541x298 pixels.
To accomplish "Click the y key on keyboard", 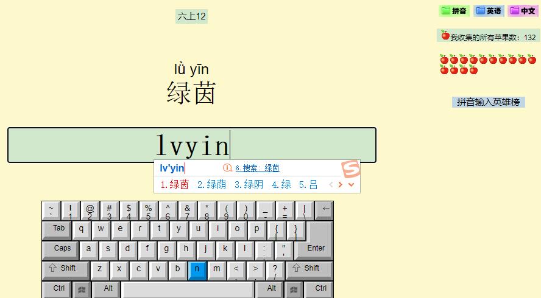I will pos(179,230).
